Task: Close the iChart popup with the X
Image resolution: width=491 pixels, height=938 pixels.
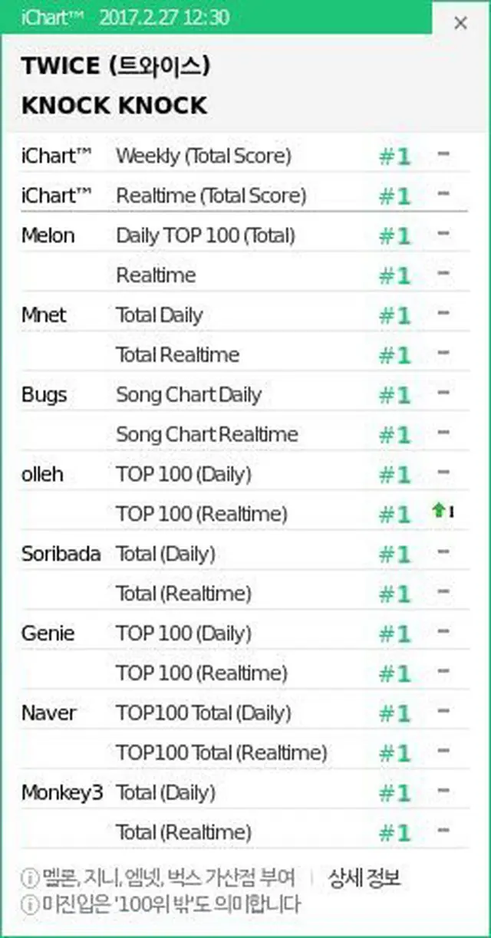Action: [460, 23]
